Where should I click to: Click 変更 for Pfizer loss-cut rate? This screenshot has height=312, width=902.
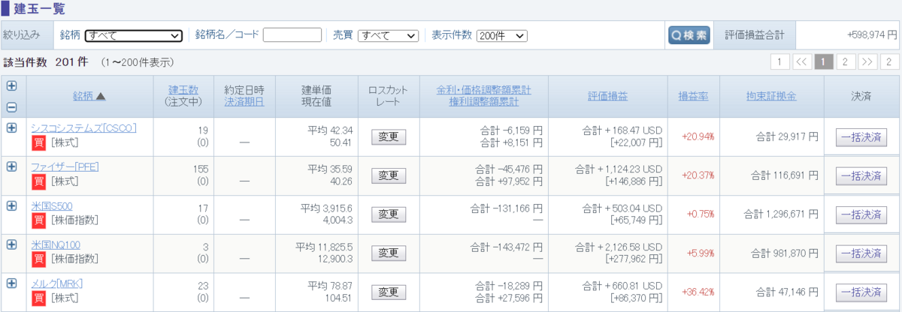point(389,175)
